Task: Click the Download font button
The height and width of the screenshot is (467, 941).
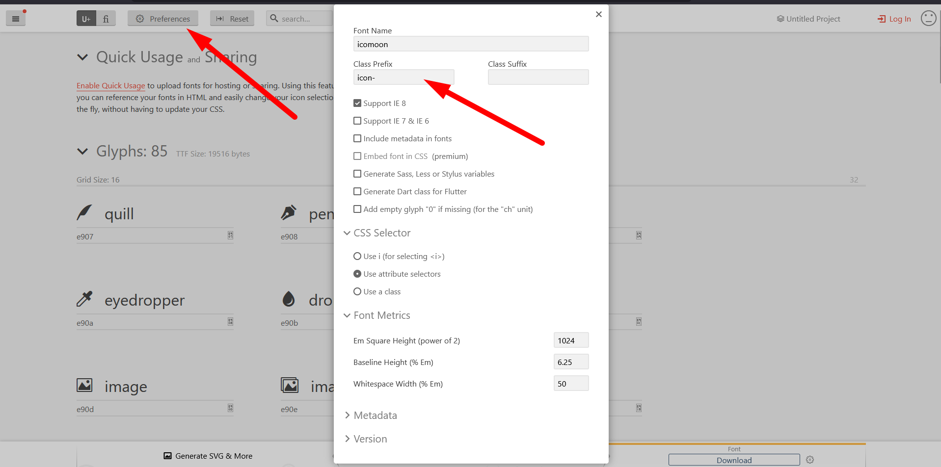Action: pos(734,460)
